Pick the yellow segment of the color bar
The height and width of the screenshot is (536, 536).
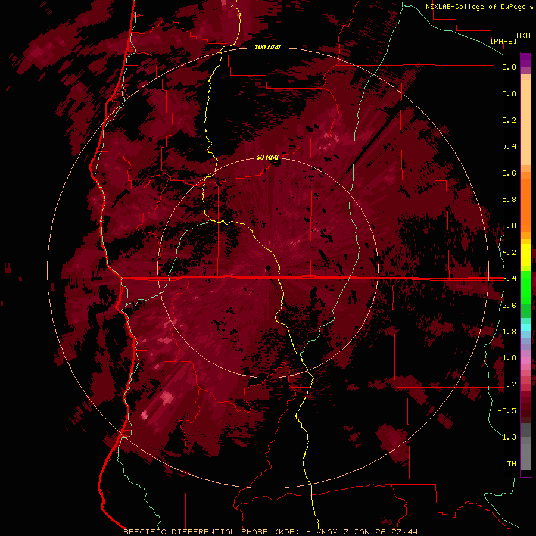click(526, 255)
